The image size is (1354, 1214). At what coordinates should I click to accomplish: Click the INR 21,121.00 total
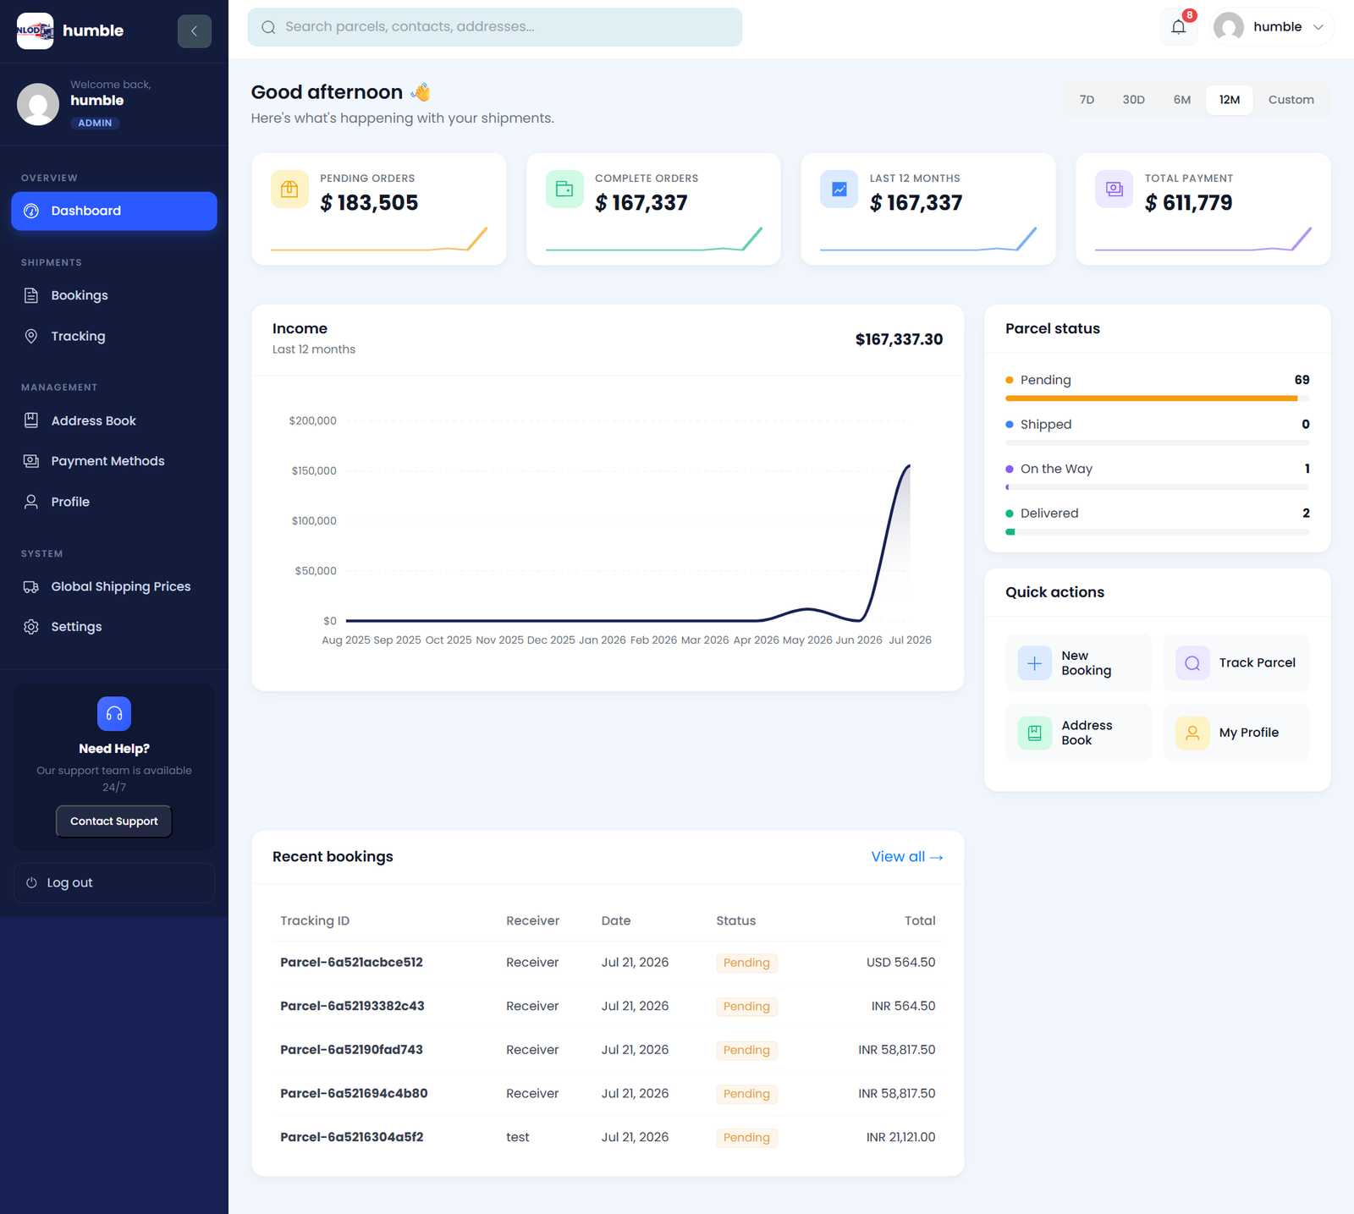[x=900, y=1137]
